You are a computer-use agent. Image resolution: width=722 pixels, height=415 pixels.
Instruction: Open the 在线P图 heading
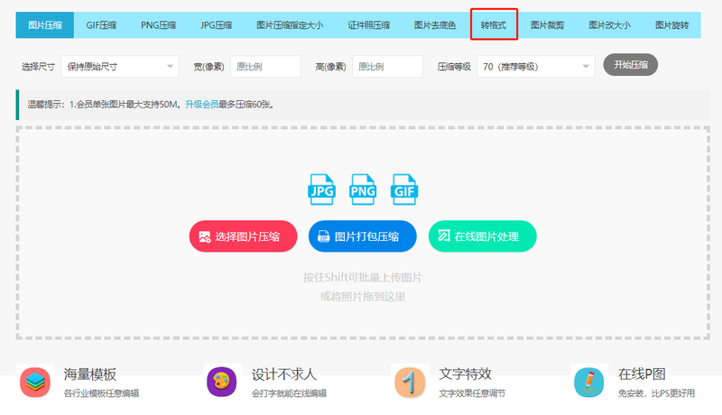[x=642, y=374]
